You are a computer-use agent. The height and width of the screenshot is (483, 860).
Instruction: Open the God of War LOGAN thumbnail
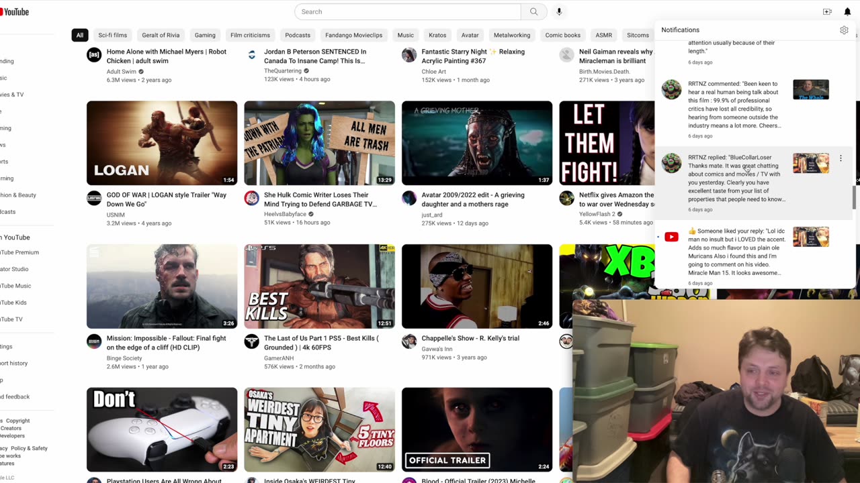pyautogui.click(x=162, y=143)
